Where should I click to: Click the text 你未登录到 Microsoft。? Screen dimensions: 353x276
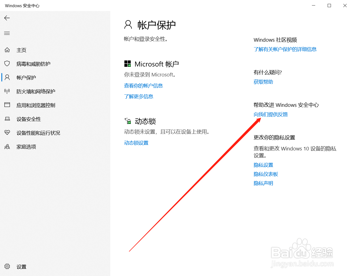pyautogui.click(x=150, y=75)
